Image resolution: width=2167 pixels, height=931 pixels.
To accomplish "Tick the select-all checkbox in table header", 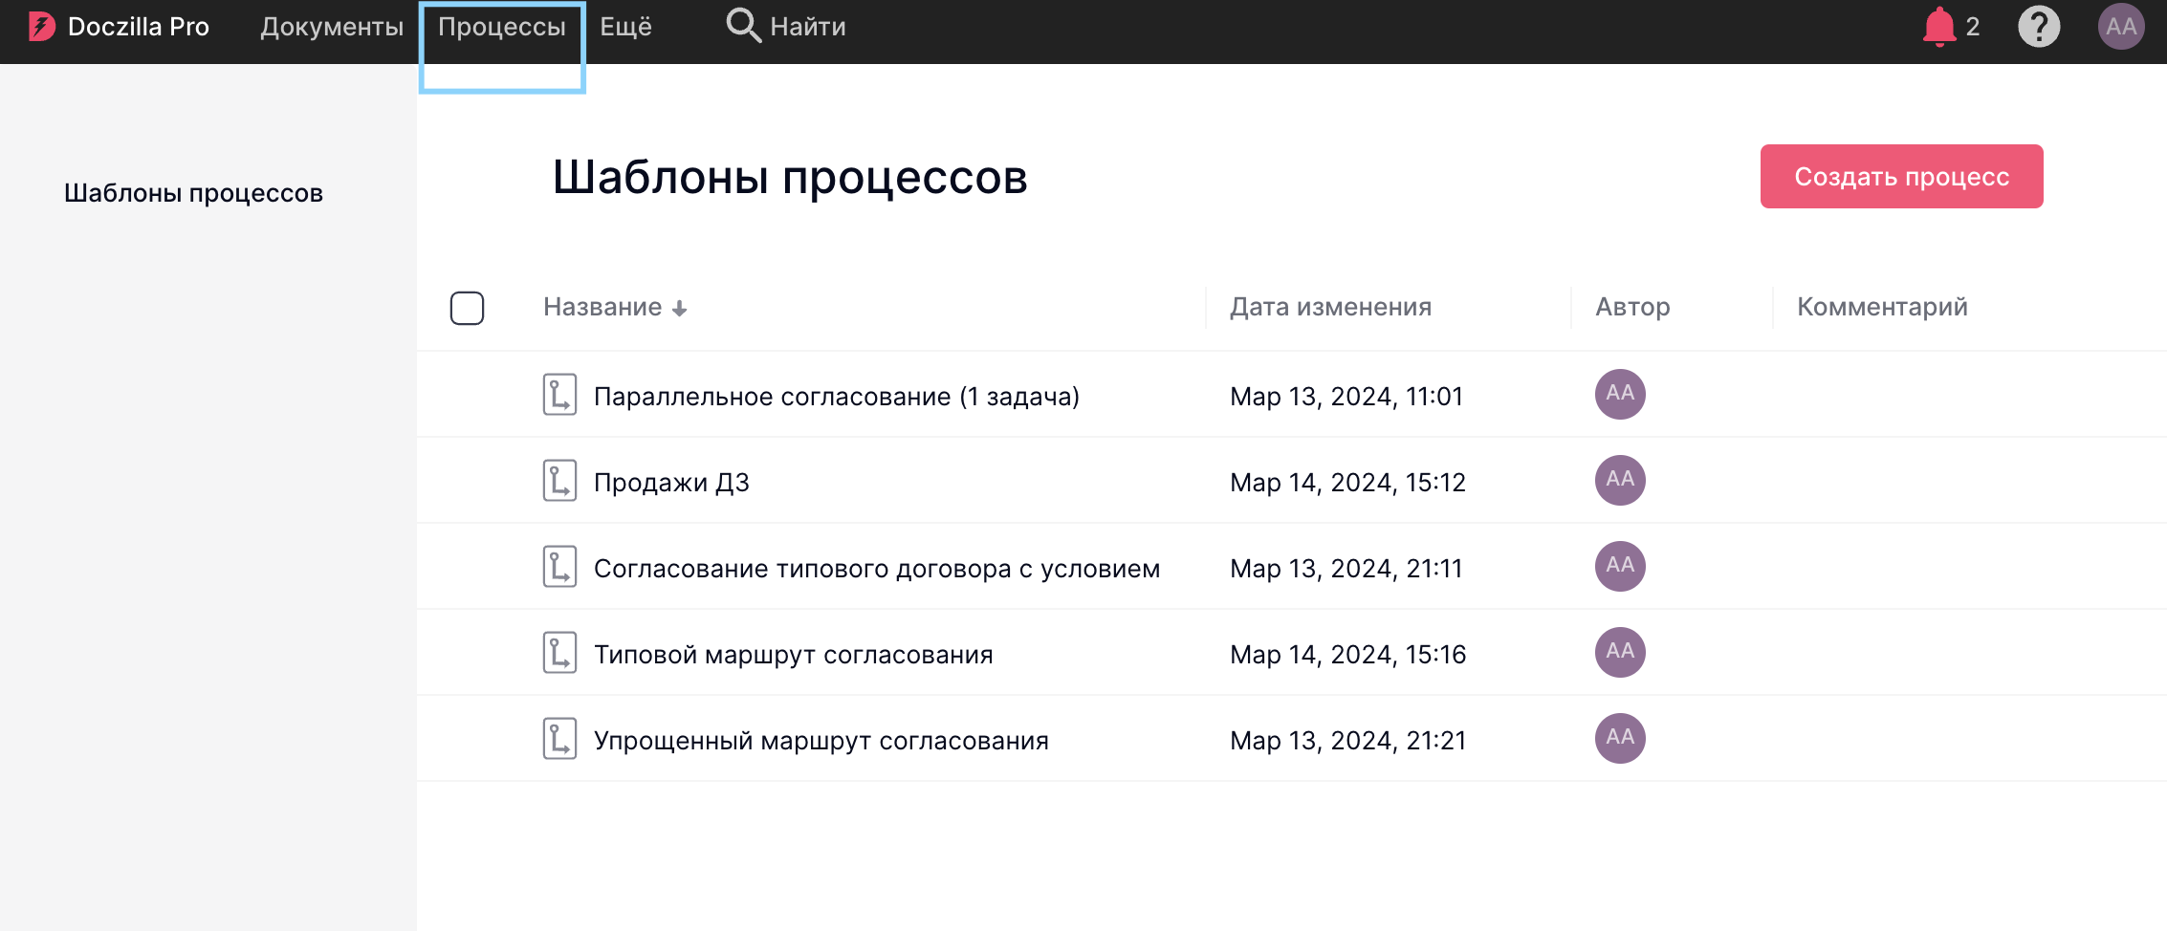I will 467,308.
